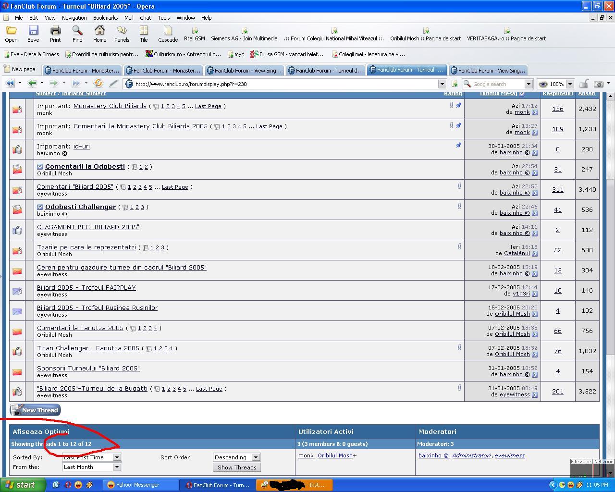Open the Bookmarks menu
This screenshot has height=492, width=615.
pos(105,18)
